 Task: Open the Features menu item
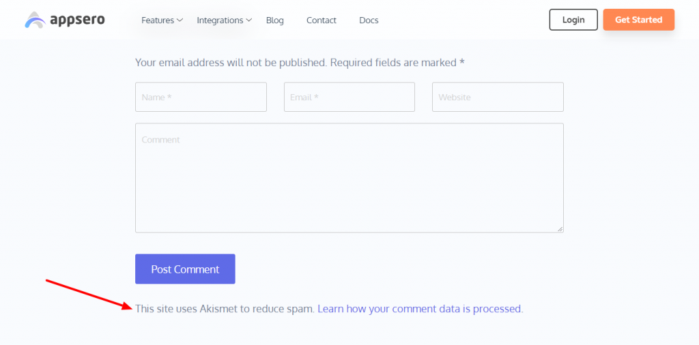tap(158, 20)
